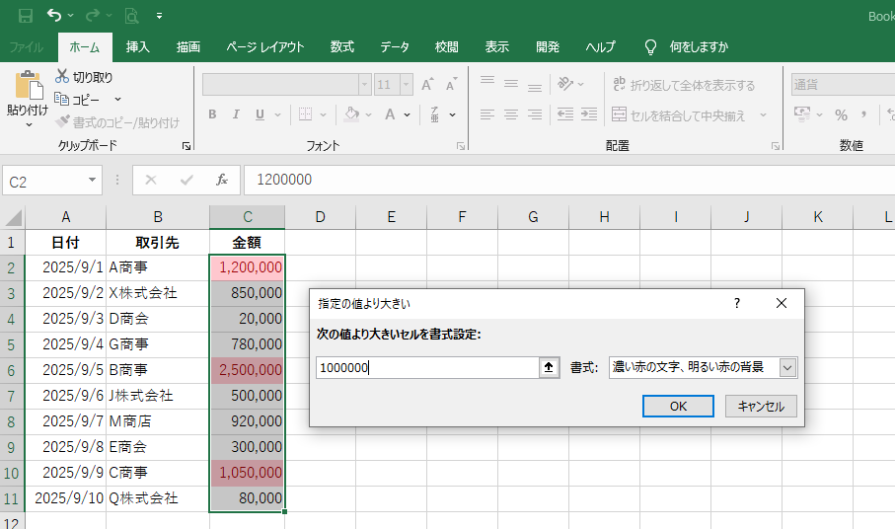Click the insert function fx icon

pos(222,180)
